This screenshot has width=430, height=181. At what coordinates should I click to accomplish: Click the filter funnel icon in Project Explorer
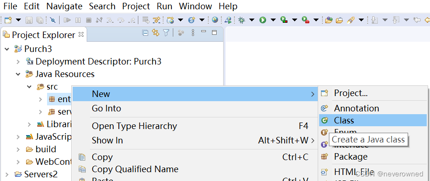pos(166,33)
